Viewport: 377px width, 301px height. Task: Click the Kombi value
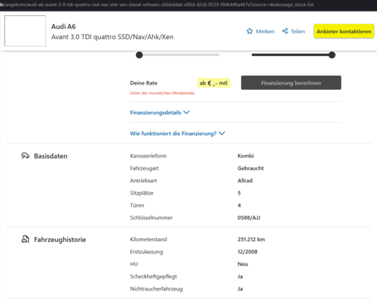click(246, 155)
